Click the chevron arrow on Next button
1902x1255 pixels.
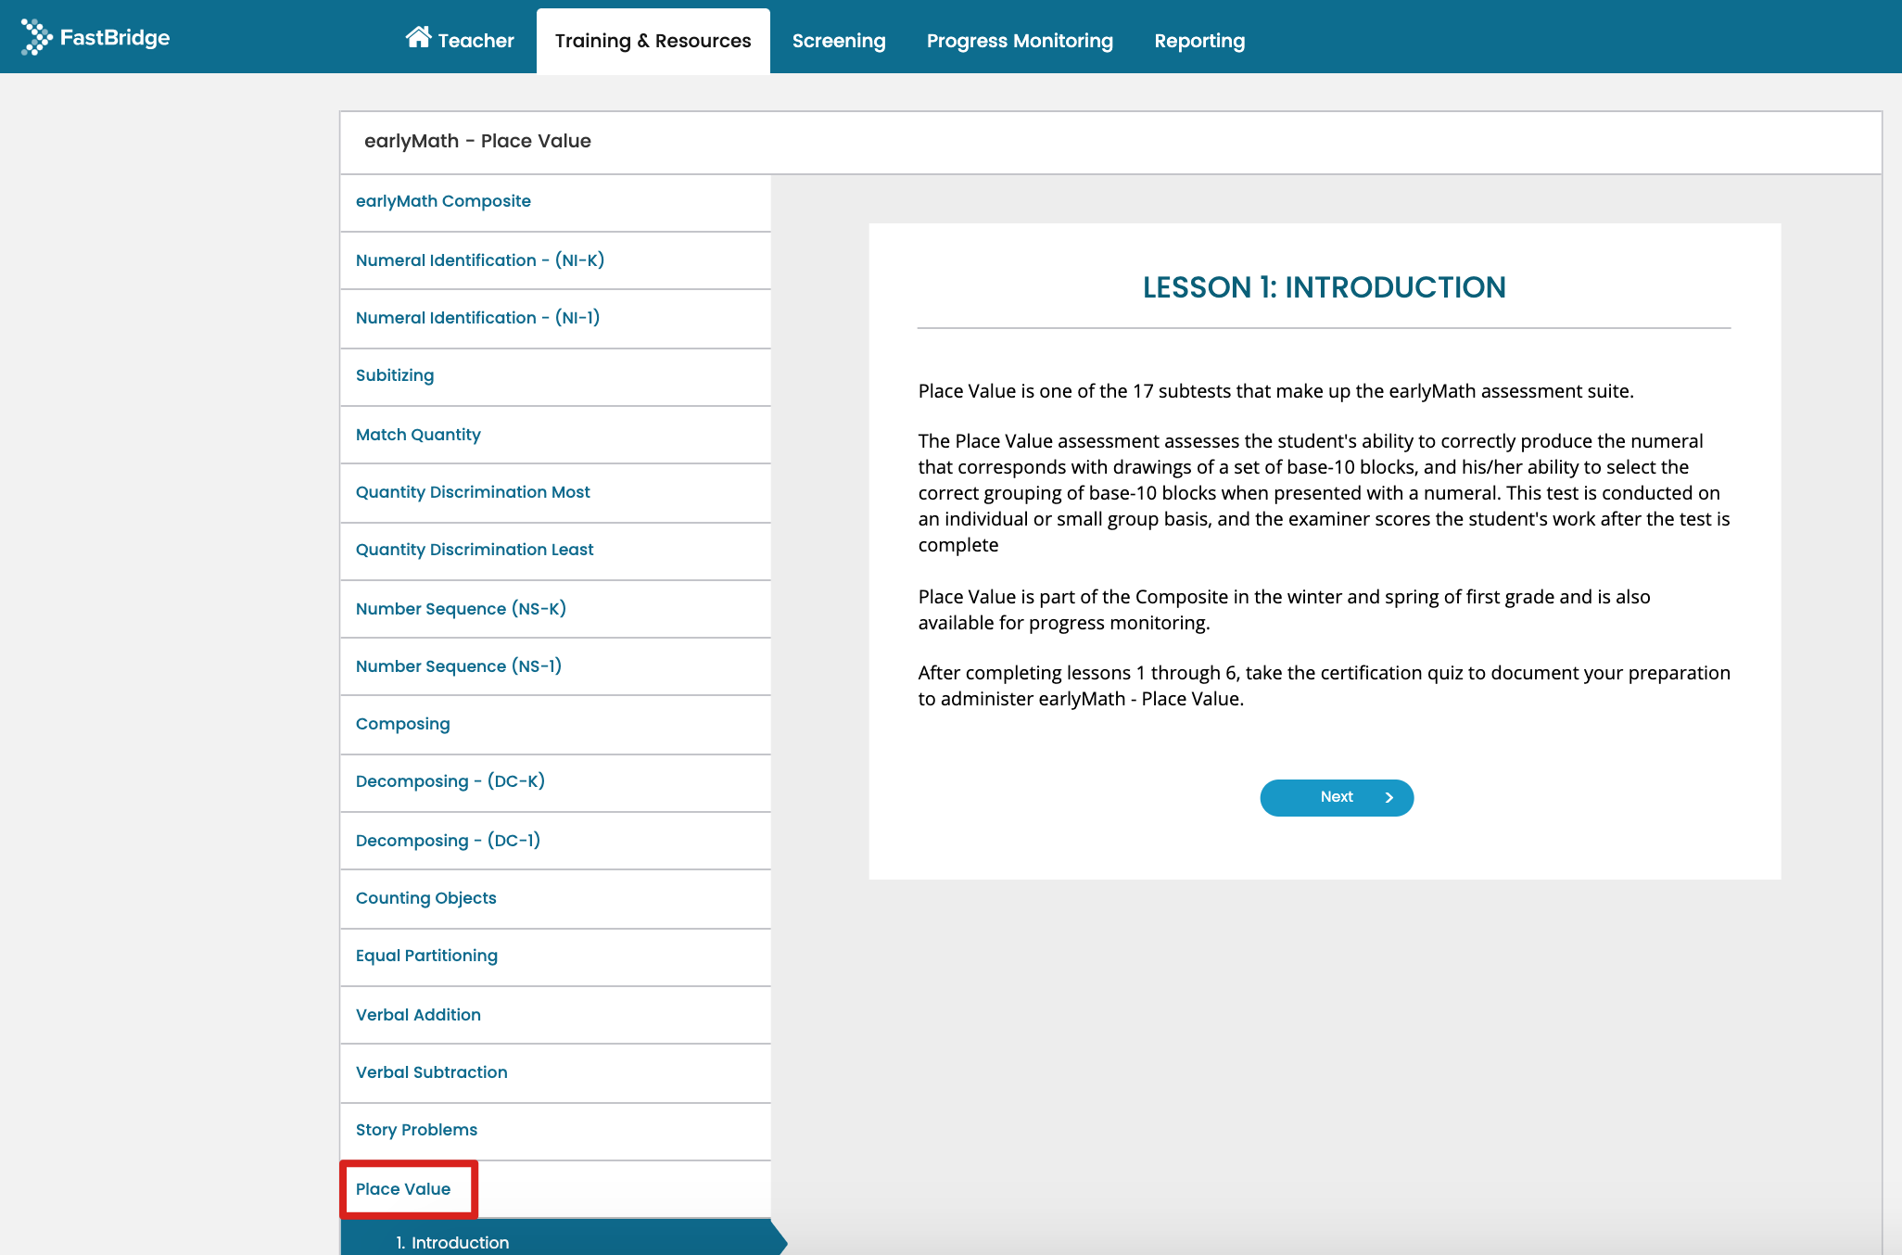1388,797
